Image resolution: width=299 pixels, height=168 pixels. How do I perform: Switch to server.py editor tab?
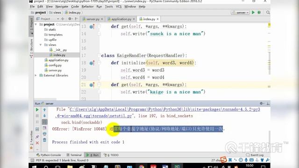coord(93,19)
